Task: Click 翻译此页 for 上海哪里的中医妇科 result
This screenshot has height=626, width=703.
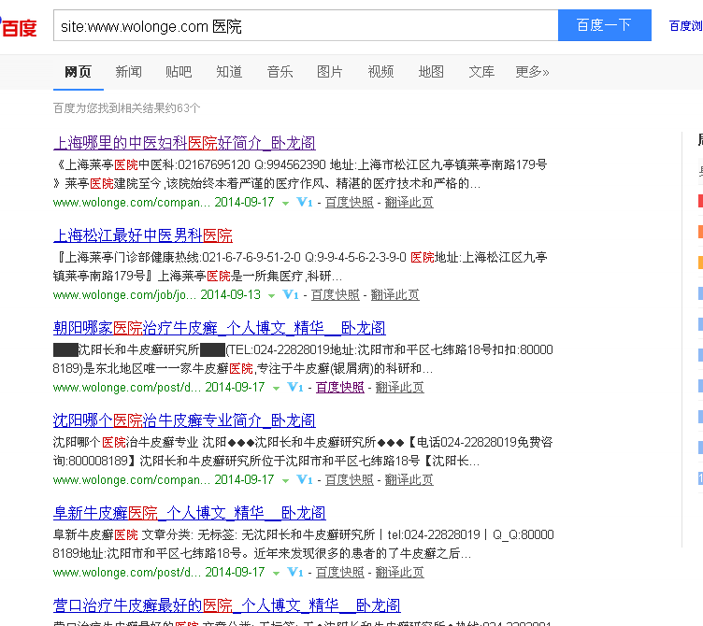Action: point(409,203)
